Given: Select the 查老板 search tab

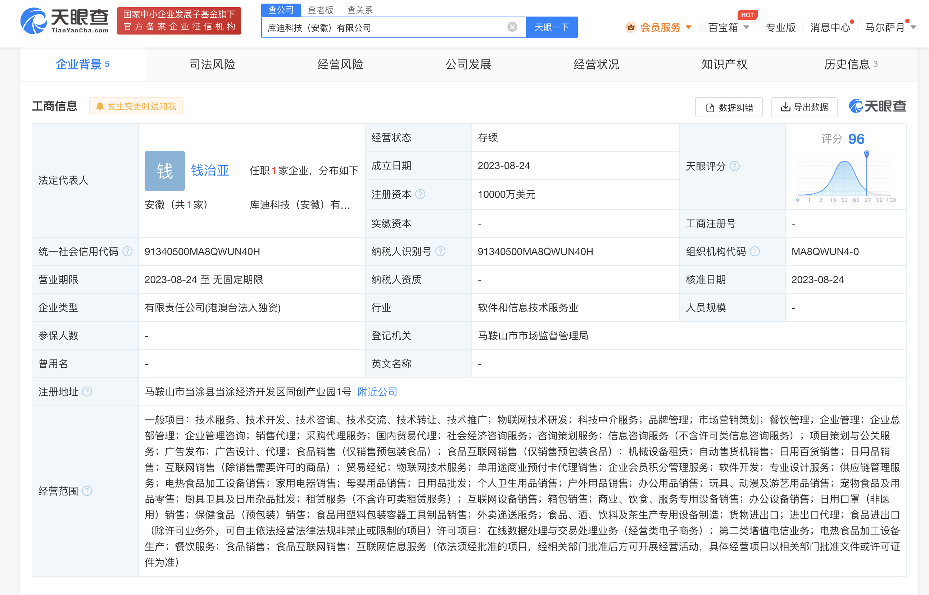Looking at the screenshot, I should [x=320, y=10].
